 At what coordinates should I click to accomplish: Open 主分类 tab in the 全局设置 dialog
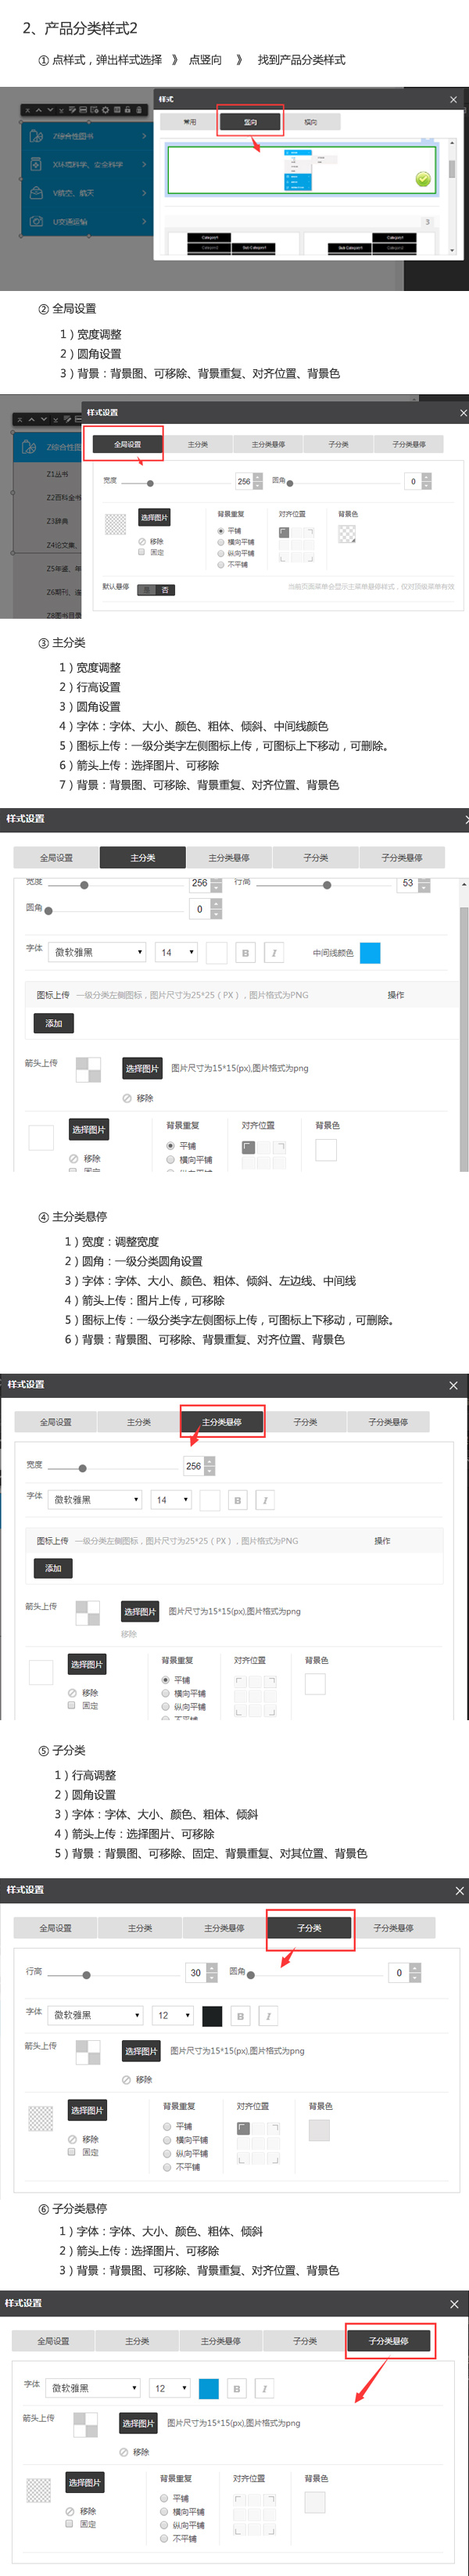tap(198, 444)
